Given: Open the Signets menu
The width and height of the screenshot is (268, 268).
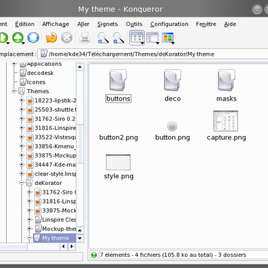Looking at the screenshot, I should point(107,24).
